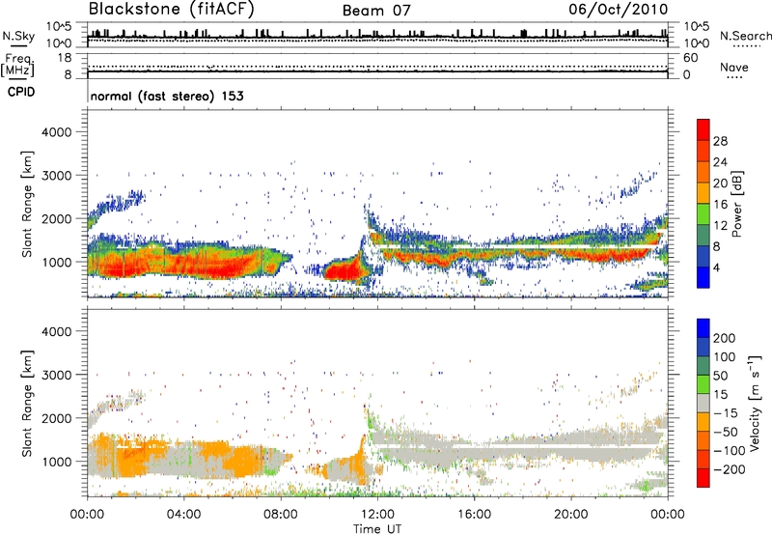Click the power scale value '16'
This screenshot has height=535, width=772.
(x=720, y=205)
